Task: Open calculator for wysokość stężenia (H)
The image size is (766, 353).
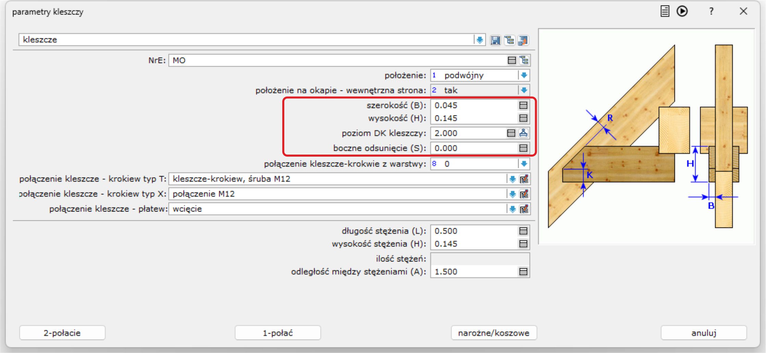Action: coord(523,244)
